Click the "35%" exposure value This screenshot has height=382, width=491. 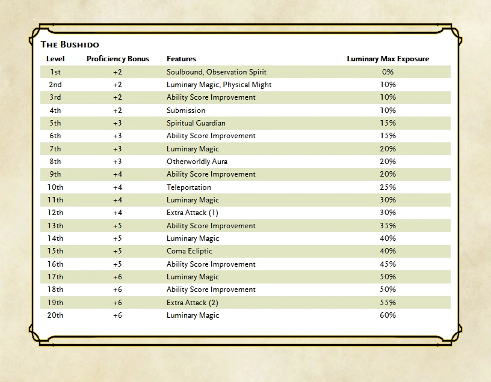click(x=388, y=226)
